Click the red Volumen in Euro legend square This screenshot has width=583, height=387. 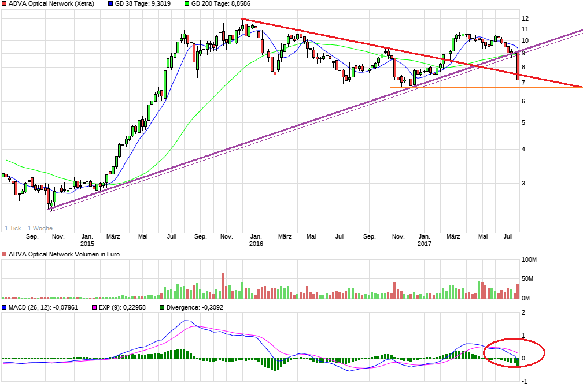tap(4, 254)
